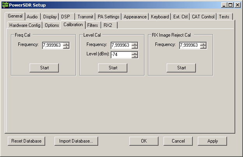Image resolution: width=243 pixels, height=157 pixels.
Task: Switch to the Tests tab
Action: 224,17
